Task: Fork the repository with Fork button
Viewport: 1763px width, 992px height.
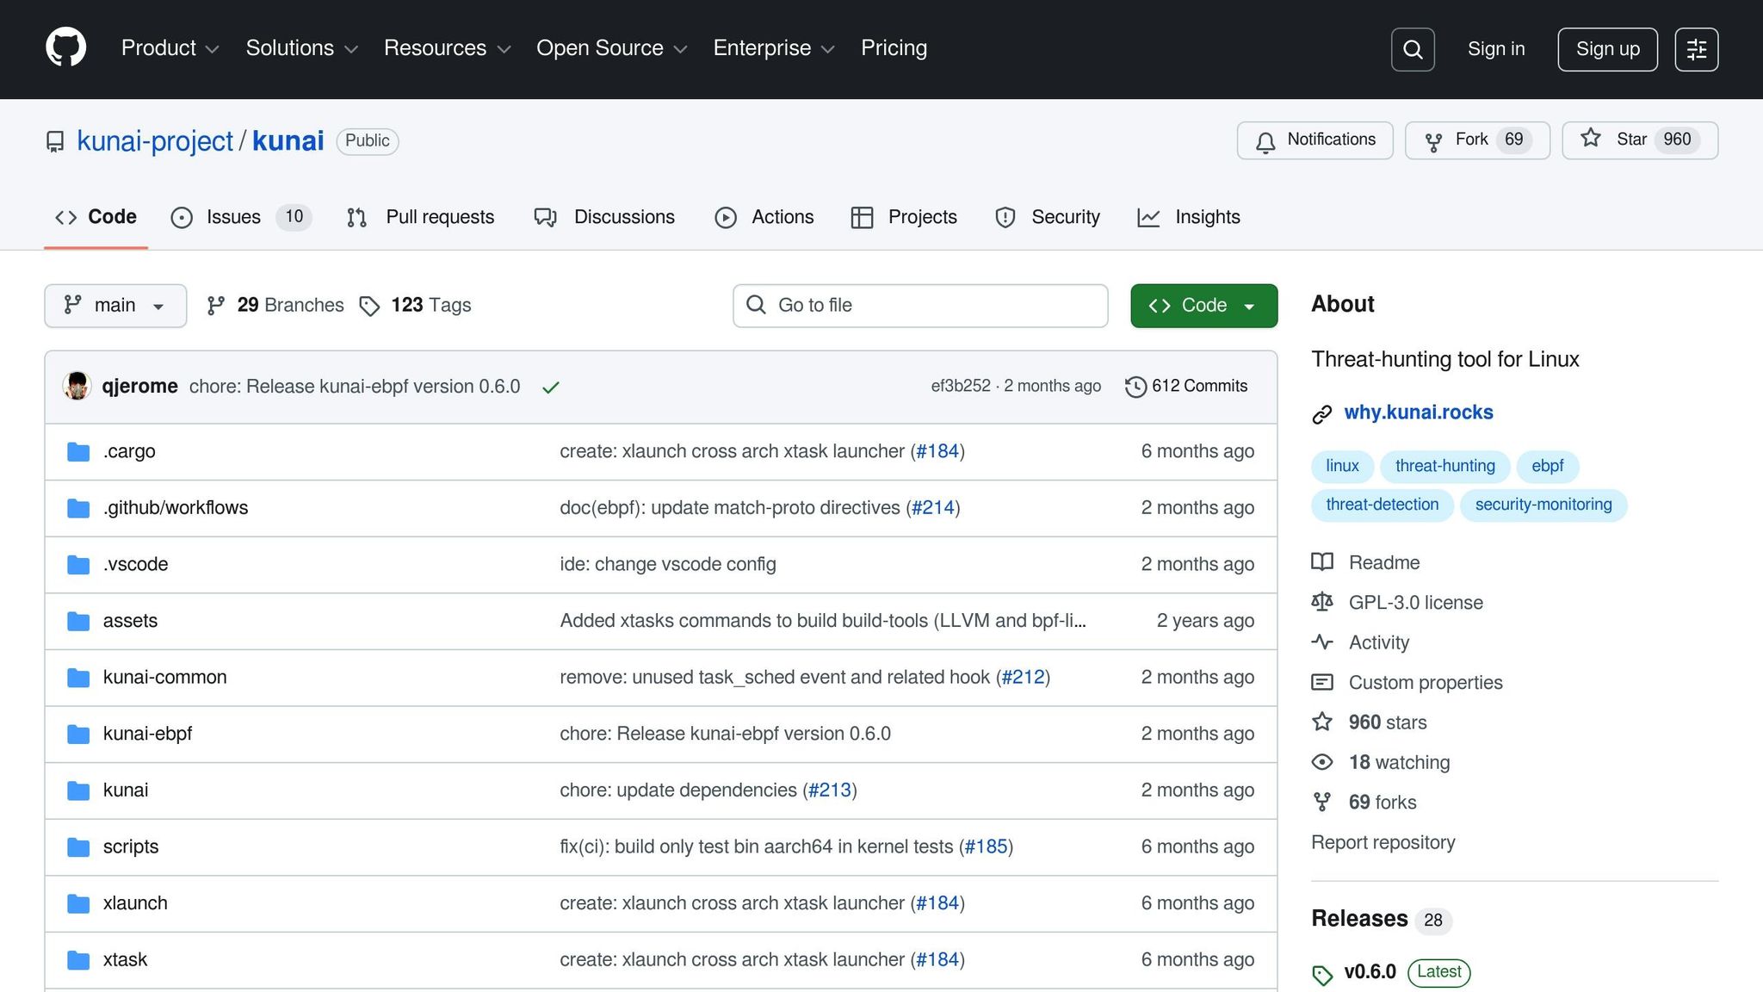Action: pyautogui.click(x=1476, y=140)
